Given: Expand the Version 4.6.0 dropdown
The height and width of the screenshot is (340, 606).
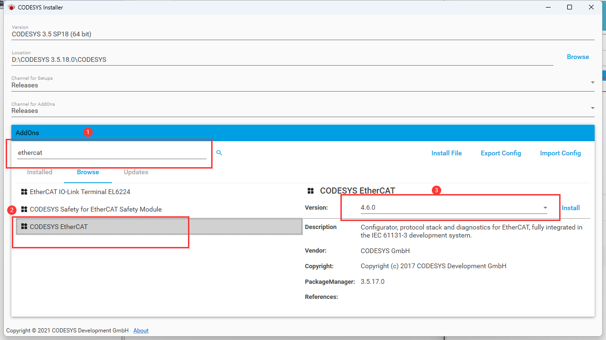Looking at the screenshot, I should pyautogui.click(x=545, y=208).
